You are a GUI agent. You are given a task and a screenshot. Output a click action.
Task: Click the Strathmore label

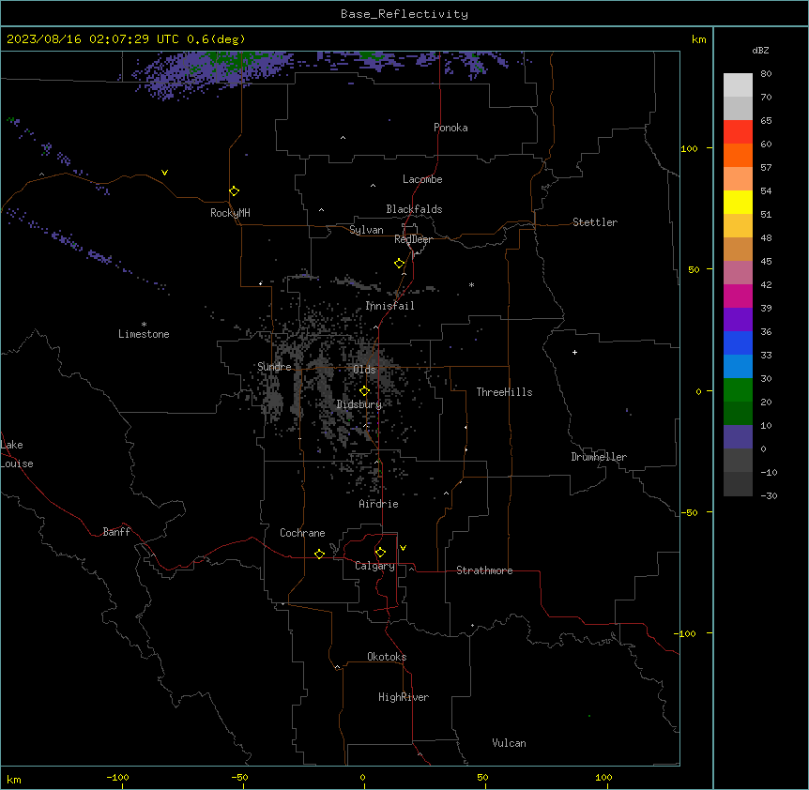click(x=484, y=570)
